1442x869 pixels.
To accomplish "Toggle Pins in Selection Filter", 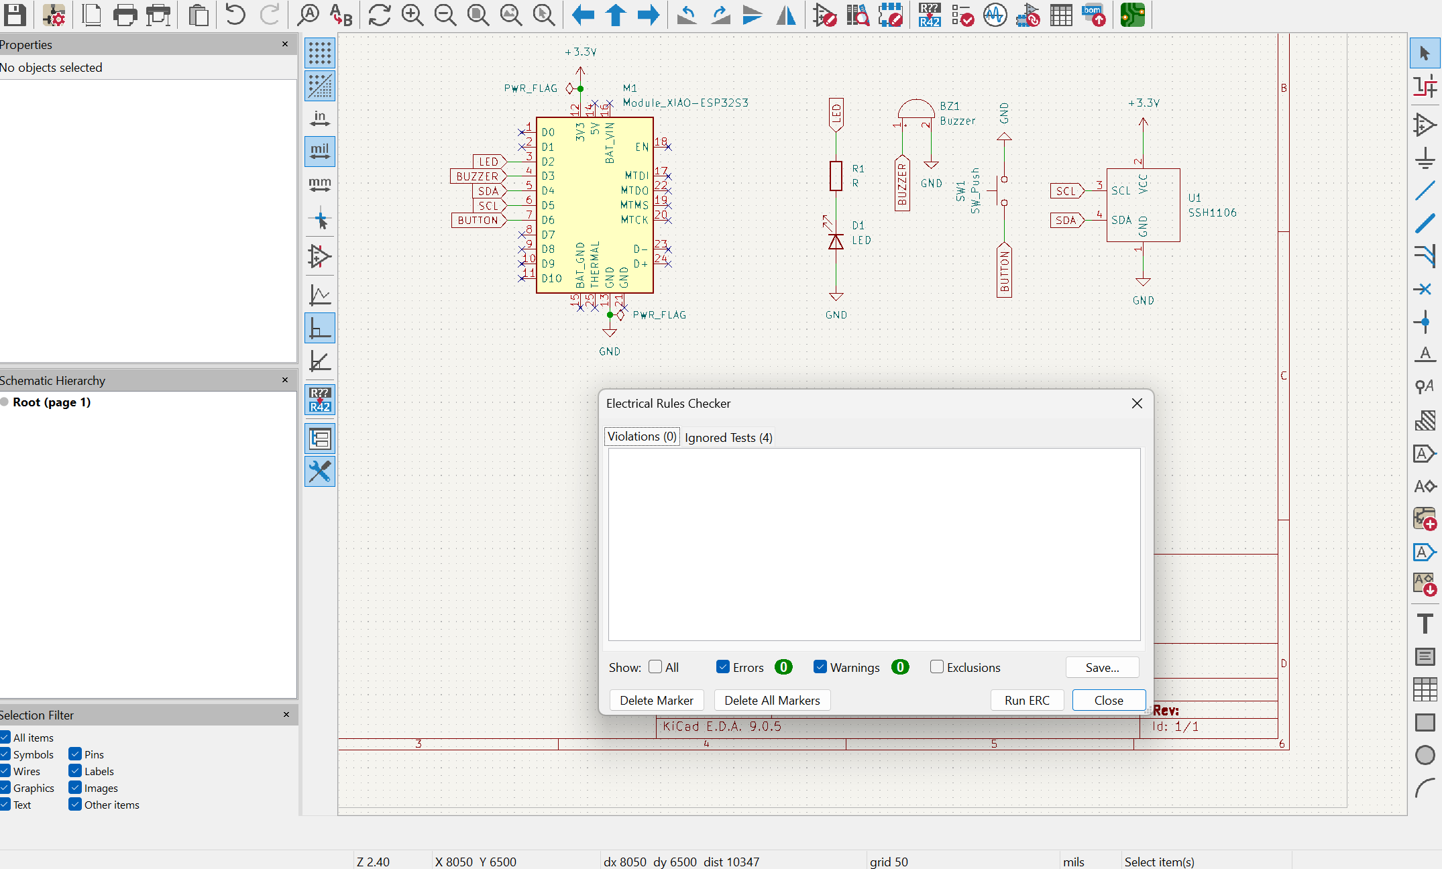I will click(x=75, y=754).
